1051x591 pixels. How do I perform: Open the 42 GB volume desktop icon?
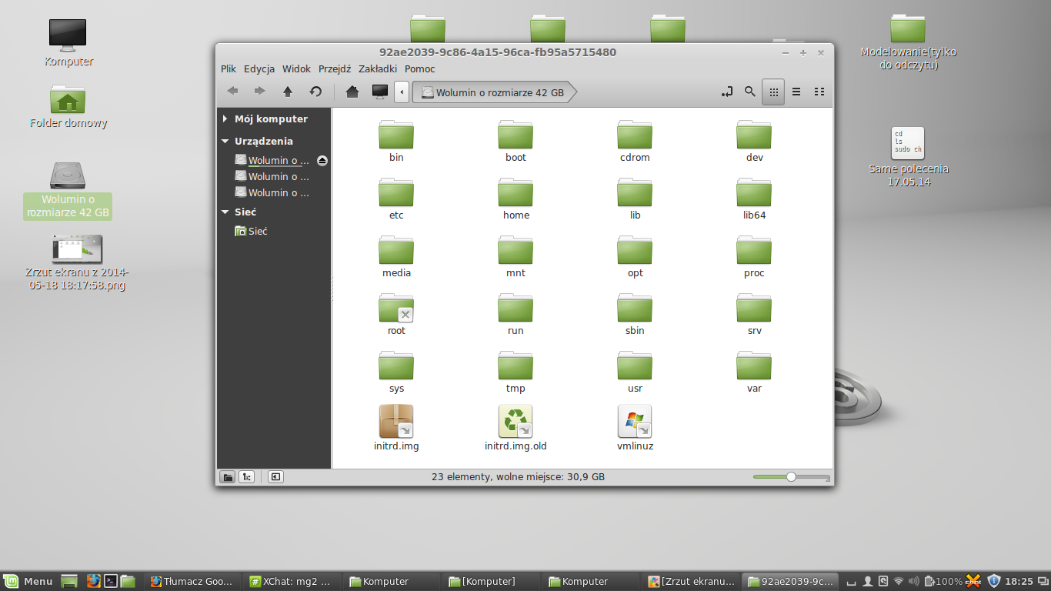68,190
